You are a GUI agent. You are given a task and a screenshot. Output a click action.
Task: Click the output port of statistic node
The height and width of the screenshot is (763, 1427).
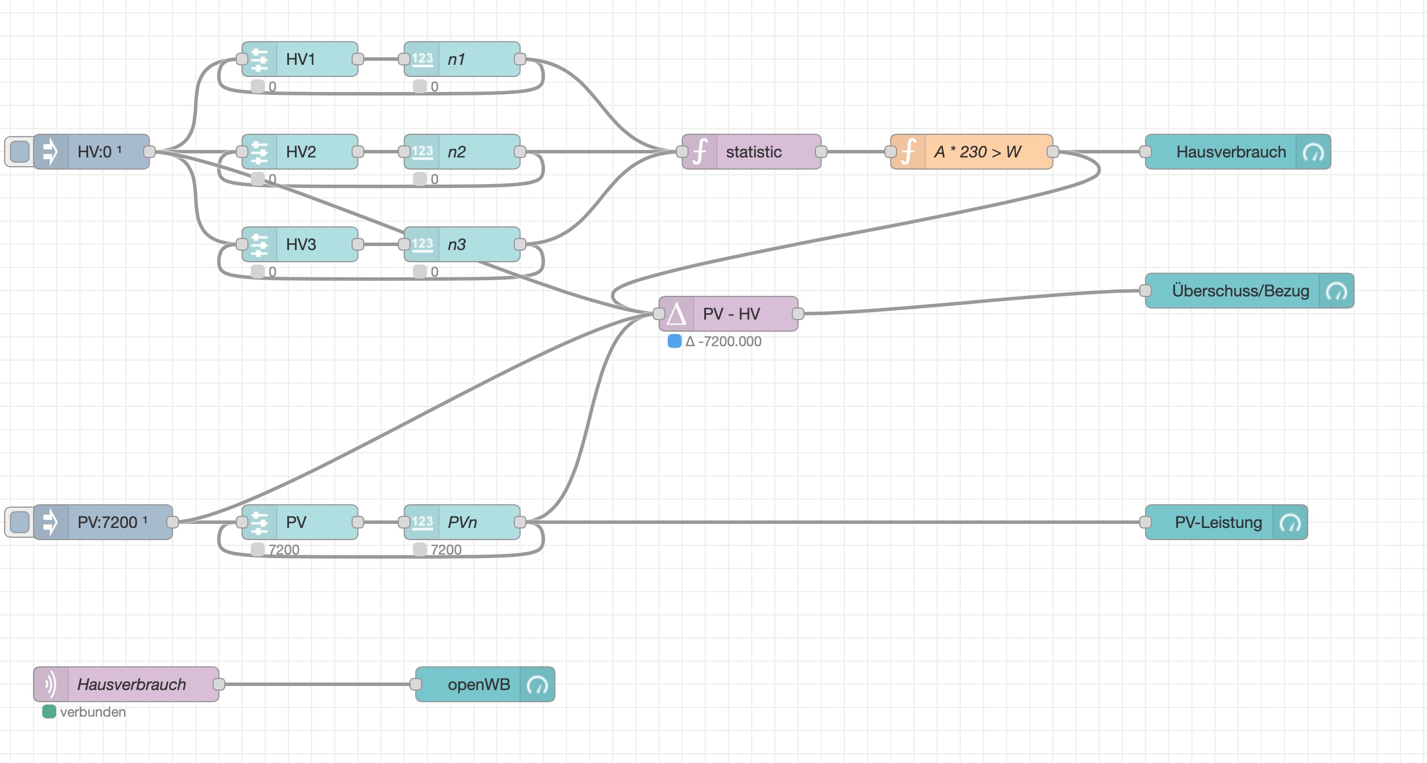821,152
